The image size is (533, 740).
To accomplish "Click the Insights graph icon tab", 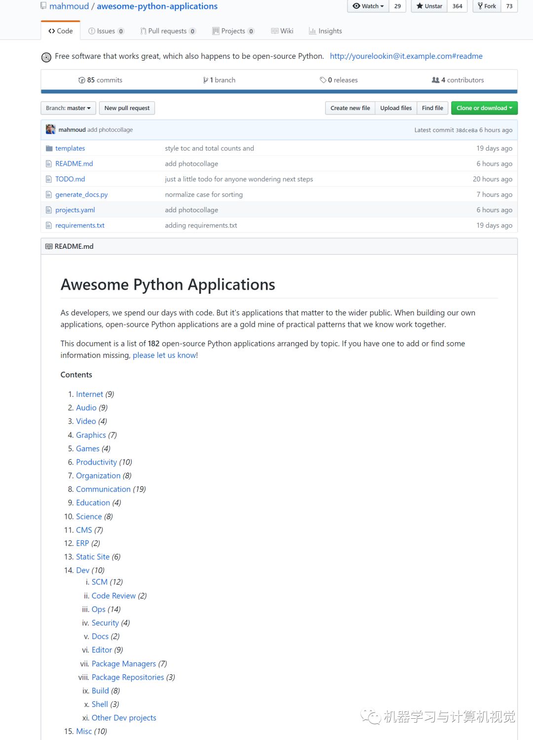I will (x=312, y=31).
